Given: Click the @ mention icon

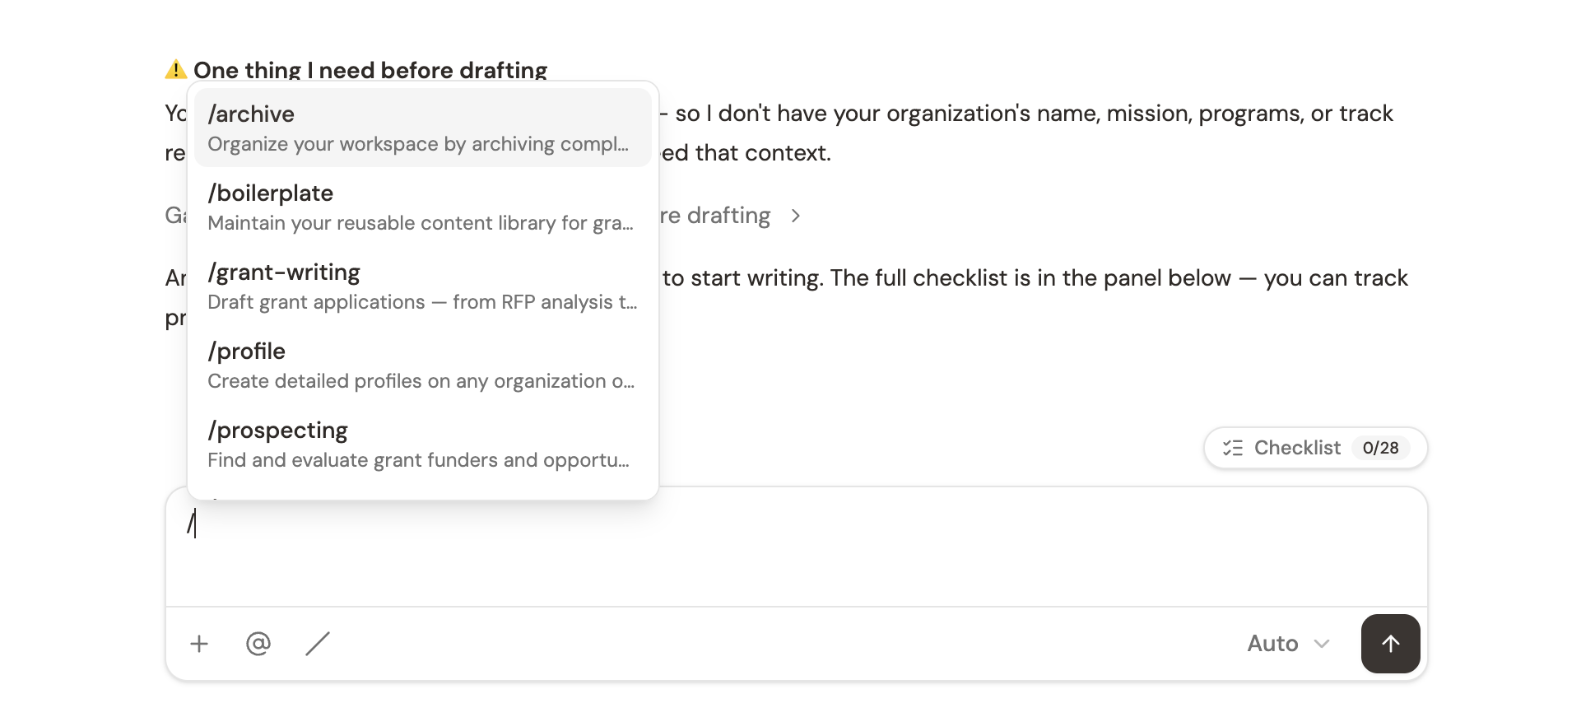Looking at the screenshot, I should coord(258,643).
